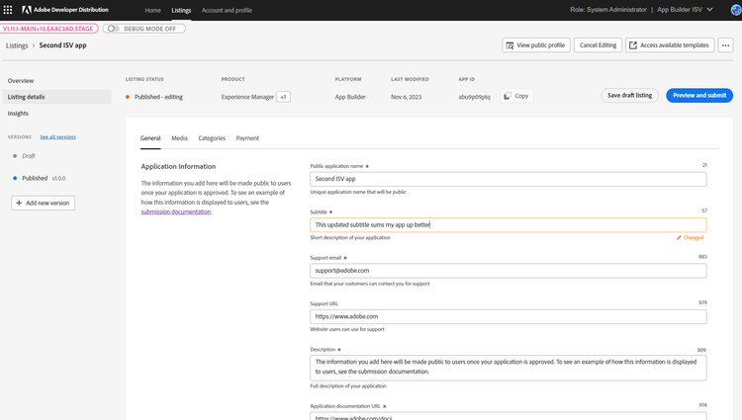Open the more options ellipsis button

[x=725, y=45]
